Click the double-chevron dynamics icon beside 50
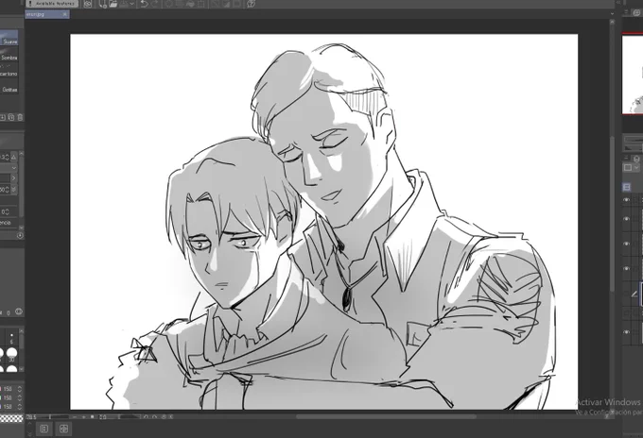Image resolution: width=643 pixels, height=438 pixels. (14, 190)
